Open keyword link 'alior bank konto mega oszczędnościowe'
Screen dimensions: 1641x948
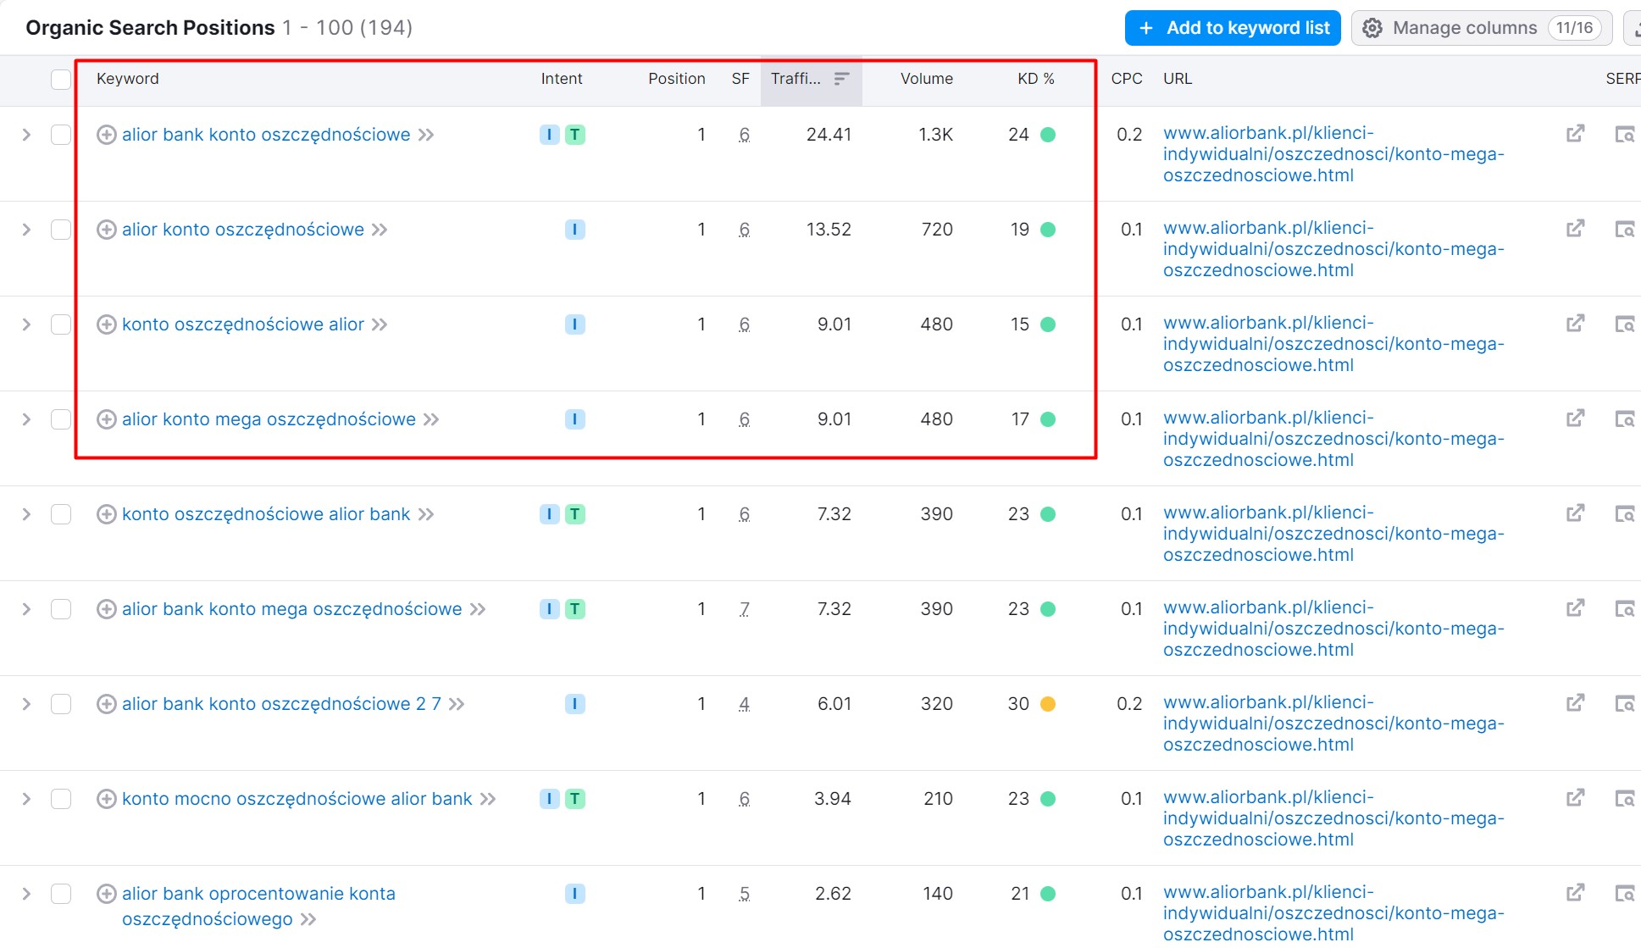(x=292, y=609)
